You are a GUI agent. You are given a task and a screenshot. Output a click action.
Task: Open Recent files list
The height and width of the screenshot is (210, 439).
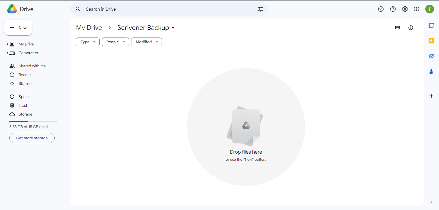[25, 75]
